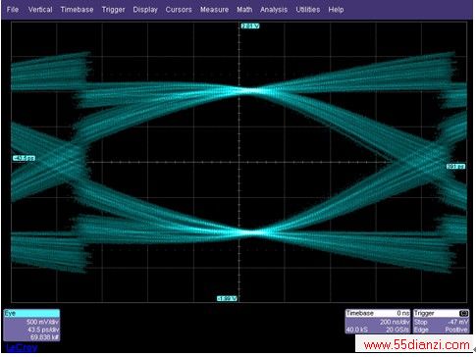Viewport: 476px width, 357px height.
Task: Open the File menu
Action: 13,10
